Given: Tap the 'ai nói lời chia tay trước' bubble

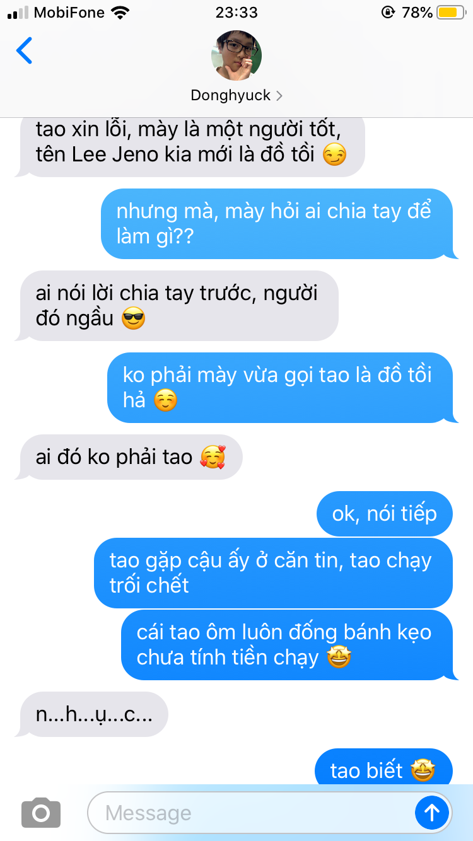Looking at the screenshot, I should point(178,306).
